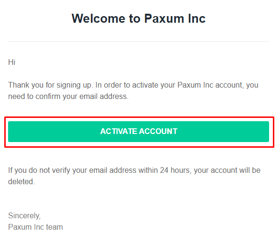Click the word "Welcome" in the heading

[x=98, y=18]
